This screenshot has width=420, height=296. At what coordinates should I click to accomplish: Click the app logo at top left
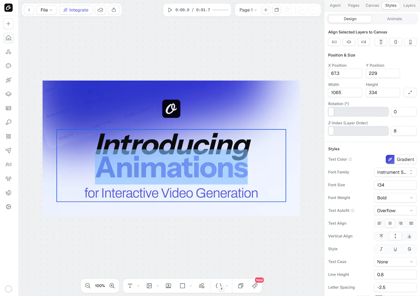8,8
